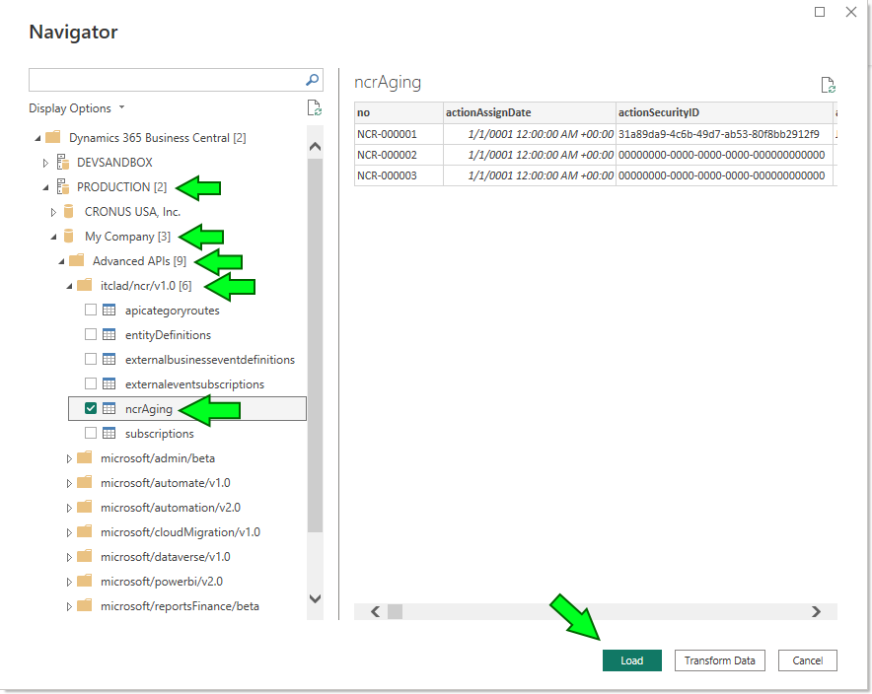Click the CRONUS USA database icon
The height and width of the screenshot is (694, 872).
(69, 212)
